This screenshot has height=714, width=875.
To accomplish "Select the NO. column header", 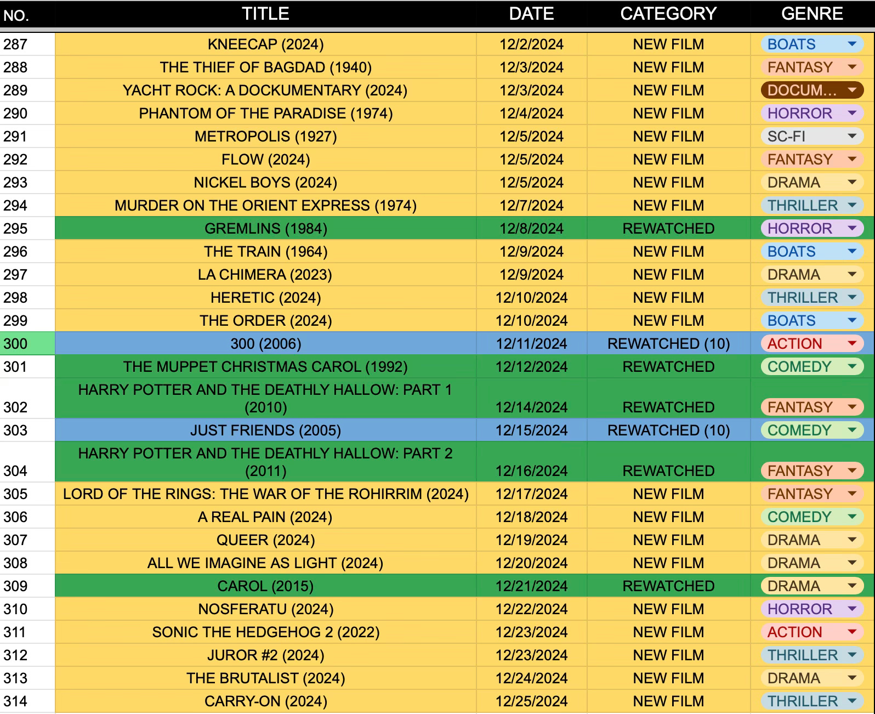I will (27, 14).
